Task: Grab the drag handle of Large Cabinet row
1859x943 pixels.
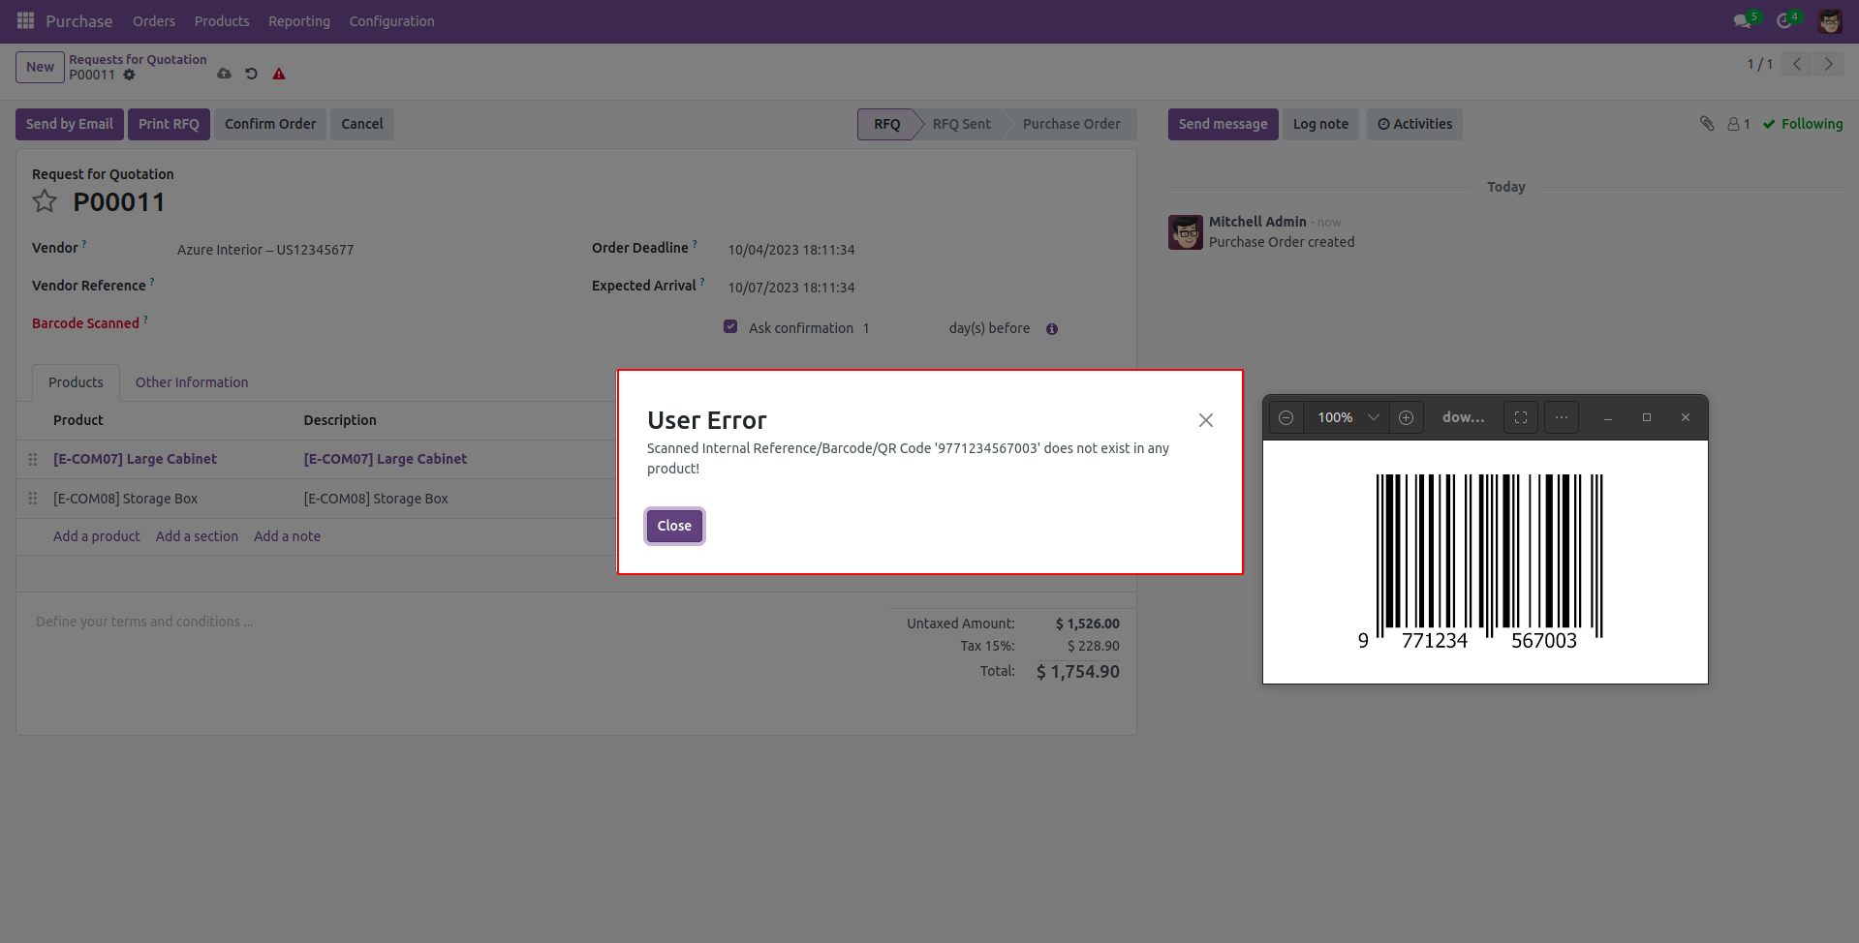Action: click(33, 459)
